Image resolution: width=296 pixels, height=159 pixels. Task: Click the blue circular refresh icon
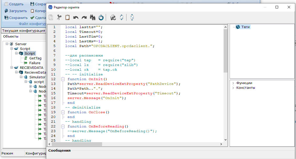click(x=101, y=17)
